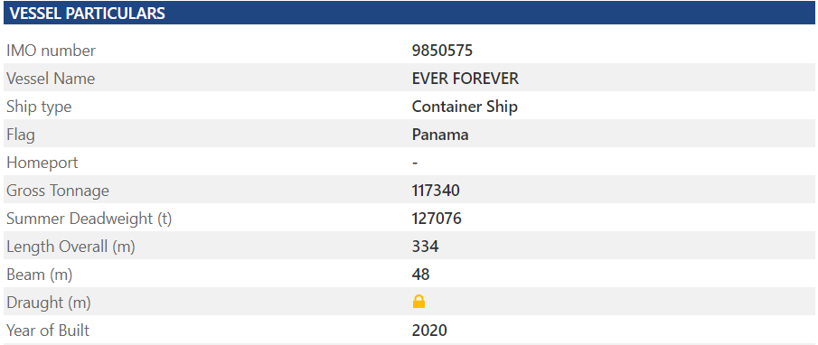This screenshot has height=345, width=818.
Task: Click the Year of Built label
Action: pyautogui.click(x=48, y=331)
